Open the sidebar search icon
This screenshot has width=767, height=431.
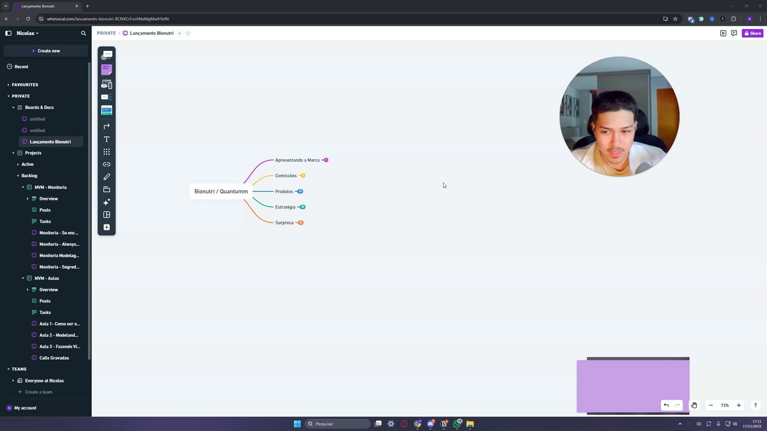83,34
